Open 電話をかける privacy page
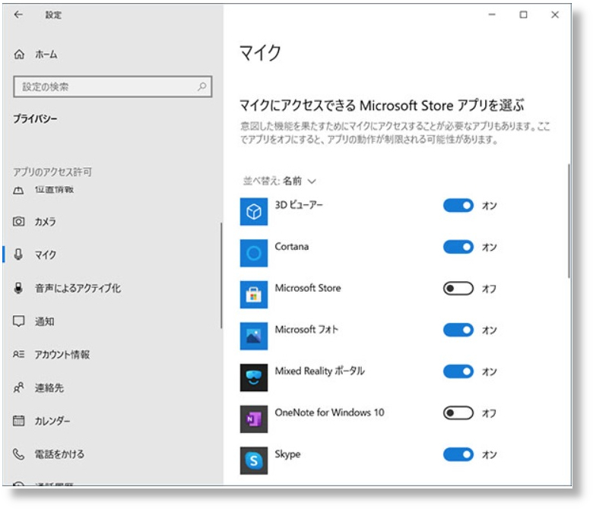Image resolution: width=593 pixels, height=509 pixels. (x=112, y=454)
